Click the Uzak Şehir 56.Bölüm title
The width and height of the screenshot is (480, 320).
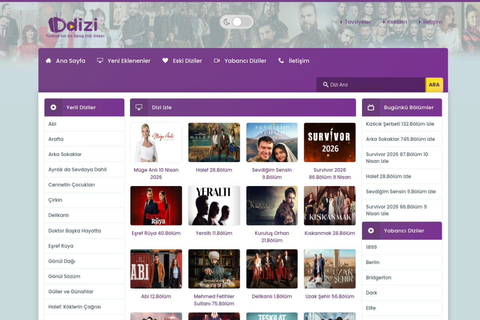coord(330,296)
